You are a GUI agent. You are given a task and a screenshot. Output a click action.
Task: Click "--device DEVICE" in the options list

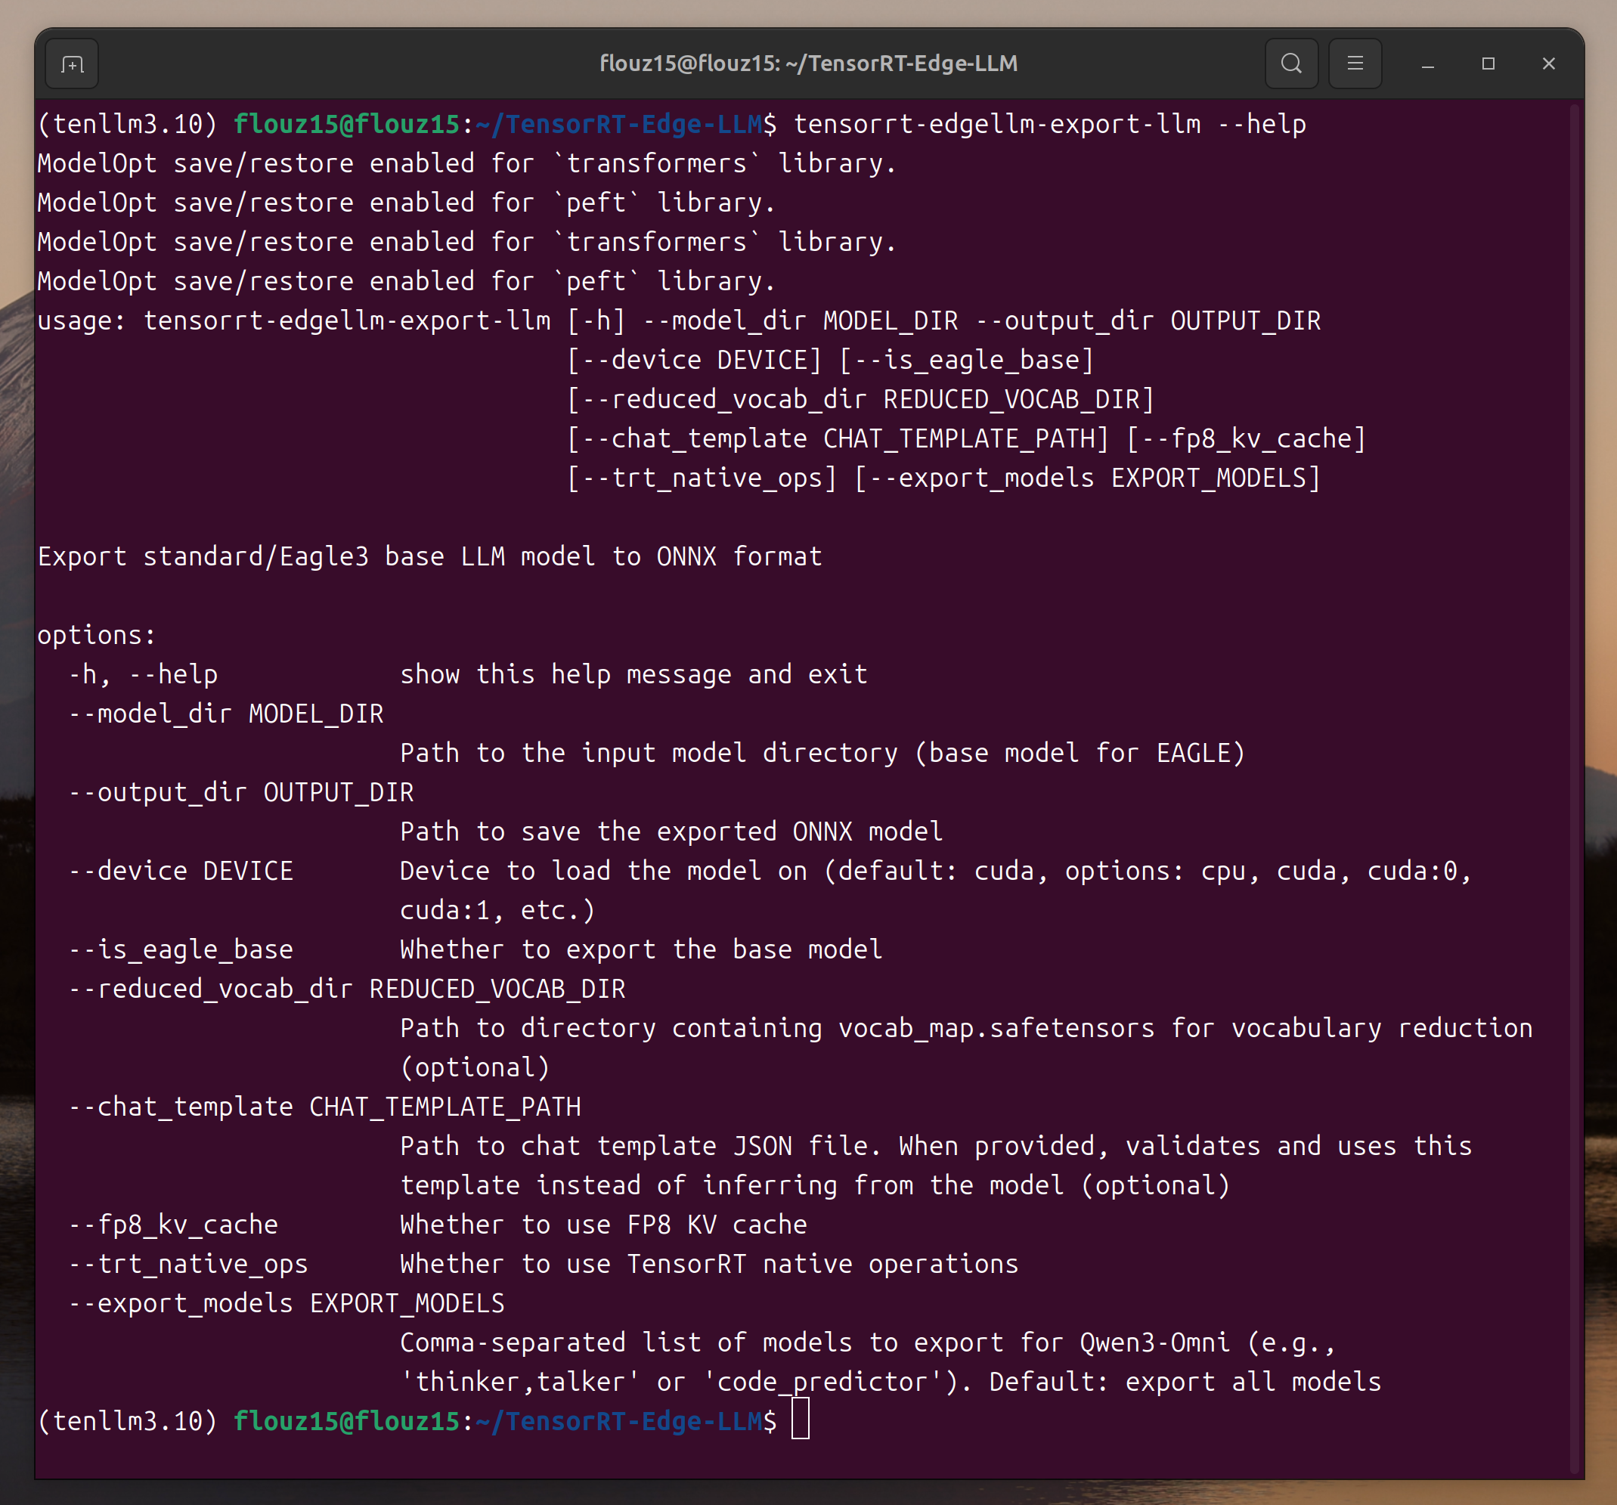[181, 872]
